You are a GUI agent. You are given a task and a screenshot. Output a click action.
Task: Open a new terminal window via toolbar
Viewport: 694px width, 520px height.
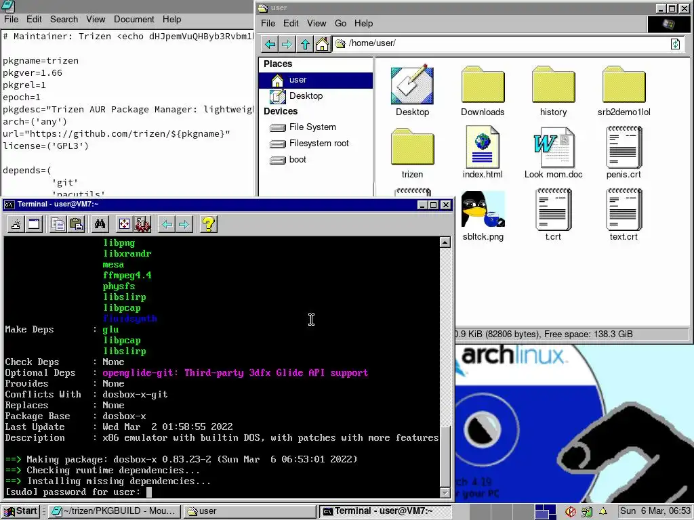click(x=34, y=224)
